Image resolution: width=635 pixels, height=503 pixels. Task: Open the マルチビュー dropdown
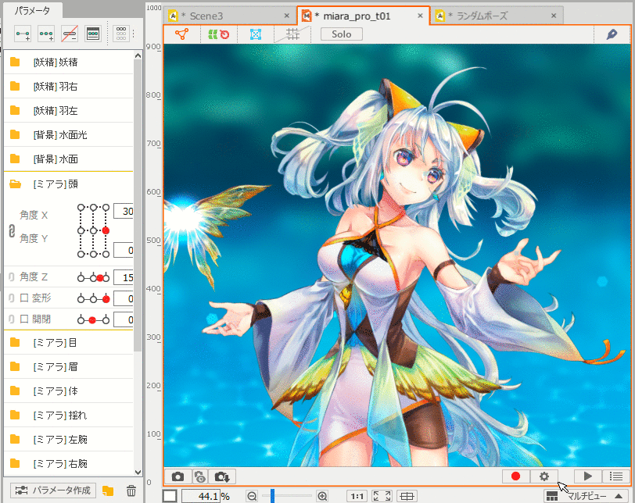click(x=587, y=496)
